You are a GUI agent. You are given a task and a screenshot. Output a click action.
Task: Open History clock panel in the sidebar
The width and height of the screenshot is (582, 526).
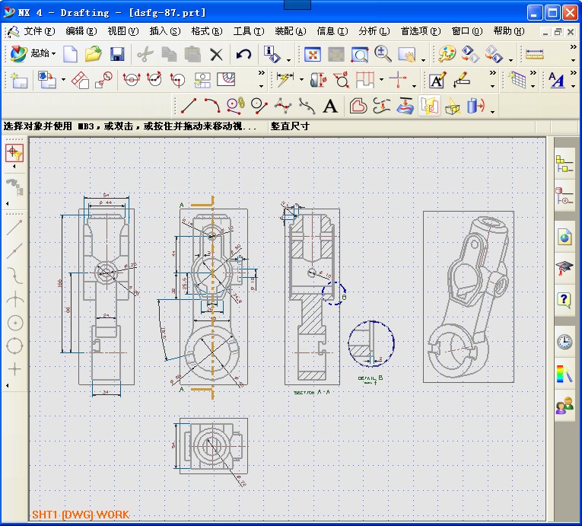tap(565, 341)
